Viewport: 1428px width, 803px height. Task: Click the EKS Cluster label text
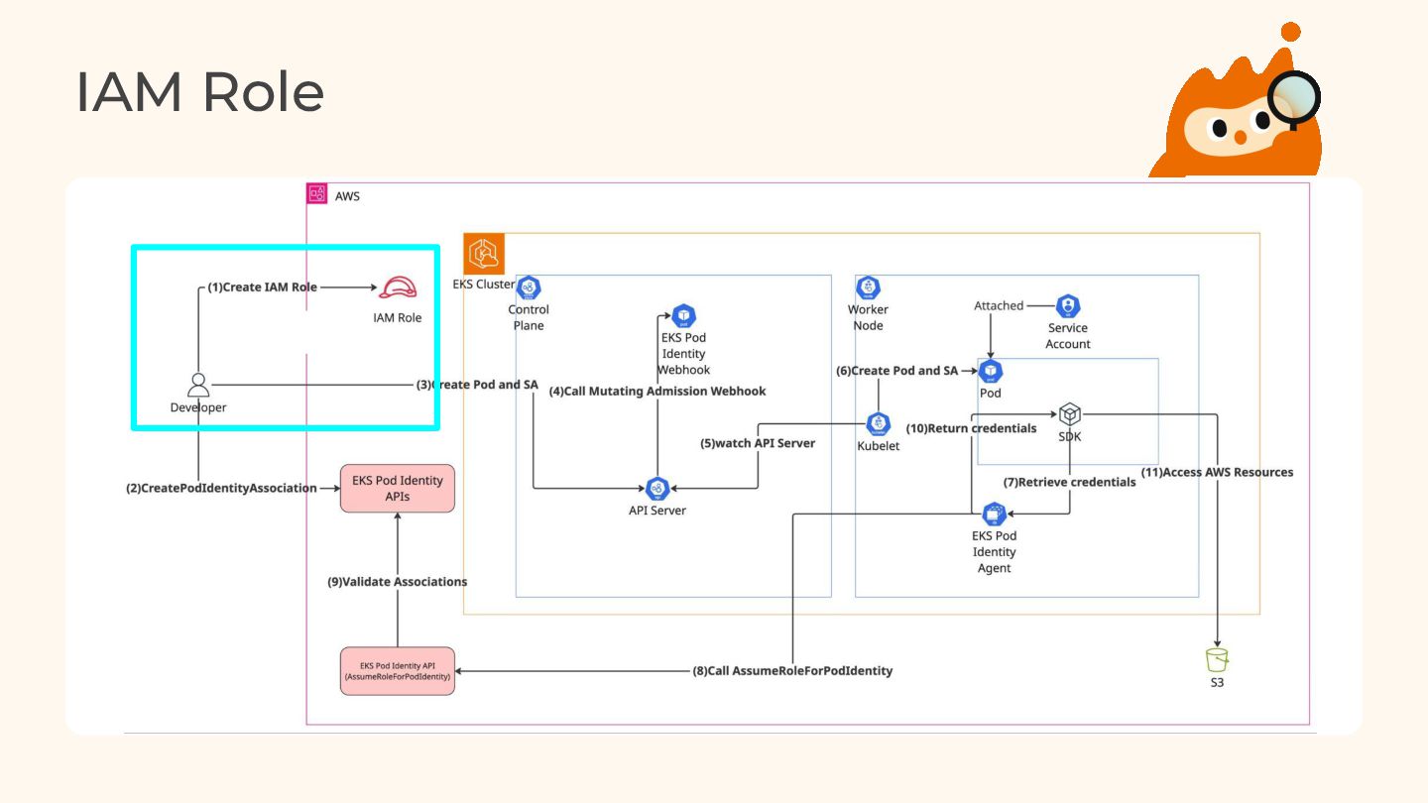pyautogui.click(x=484, y=284)
